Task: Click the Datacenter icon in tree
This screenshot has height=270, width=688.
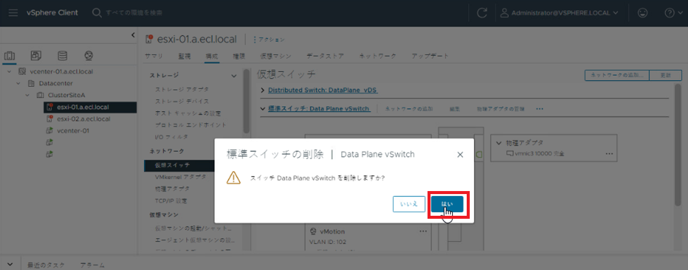Action: point(31,83)
